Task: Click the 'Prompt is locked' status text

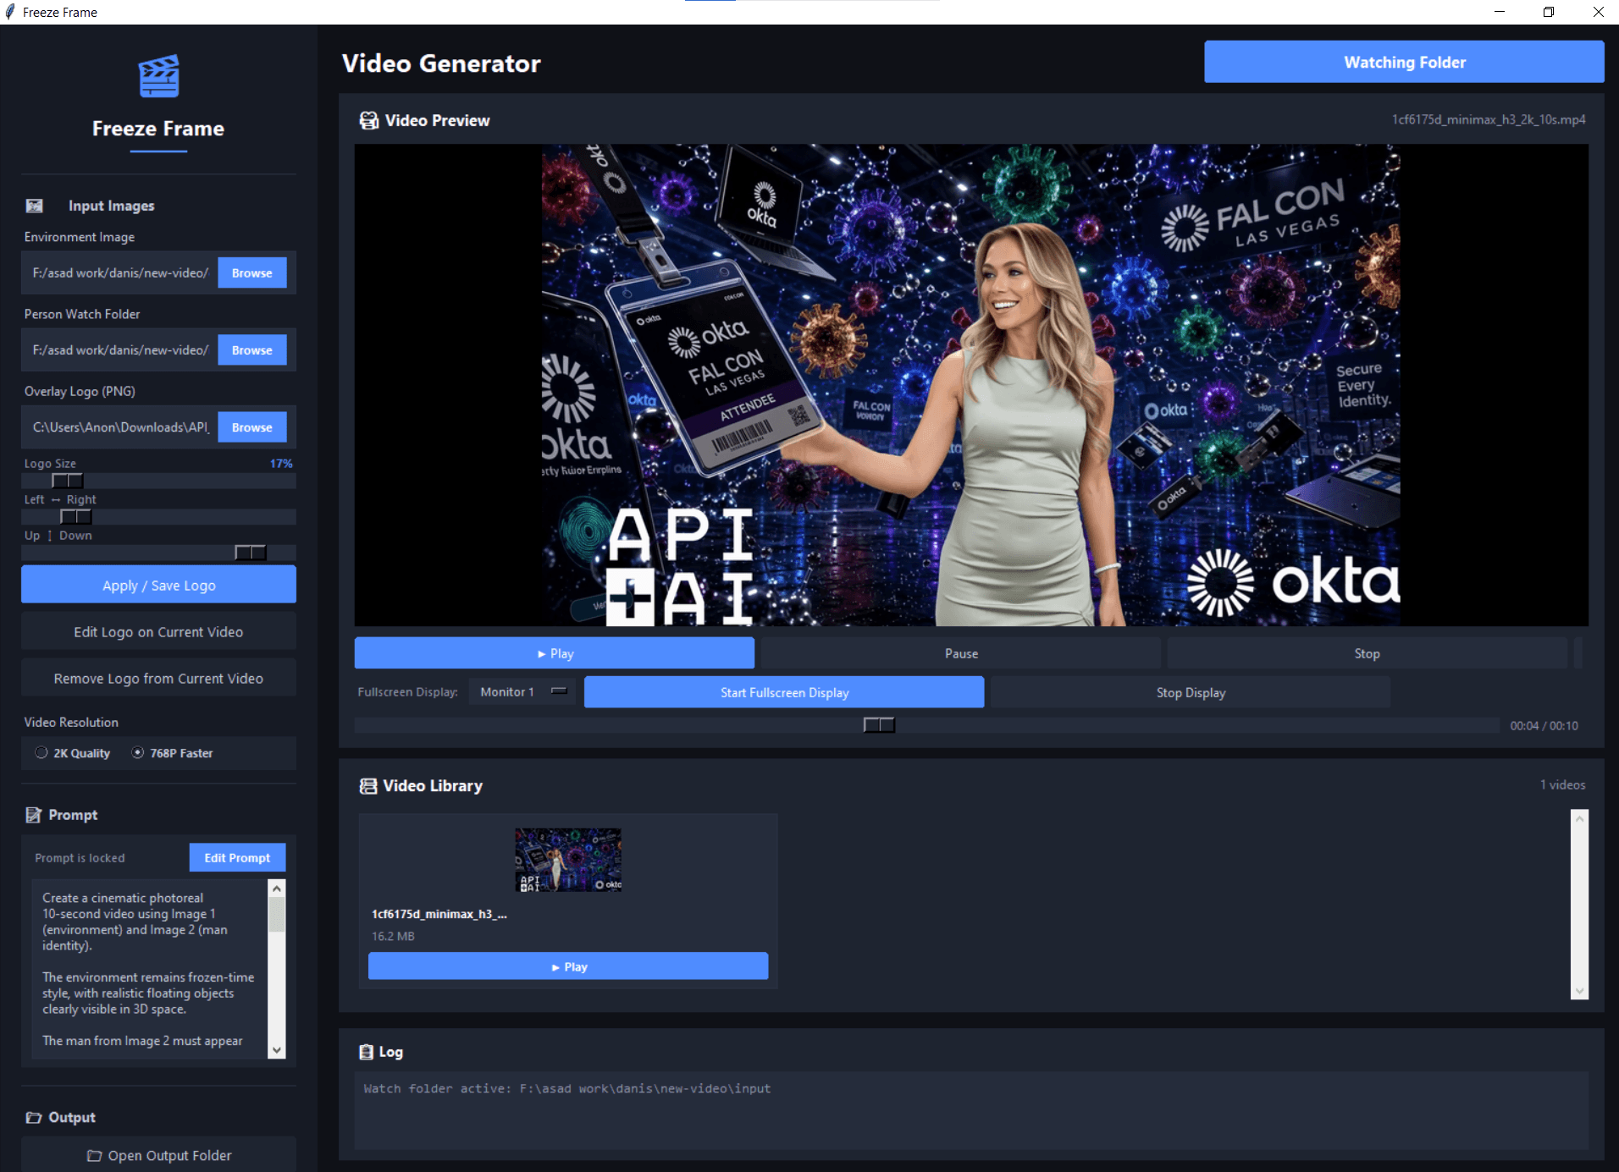Action: 80,858
